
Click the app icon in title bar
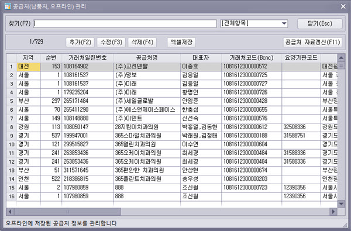point(8,6)
